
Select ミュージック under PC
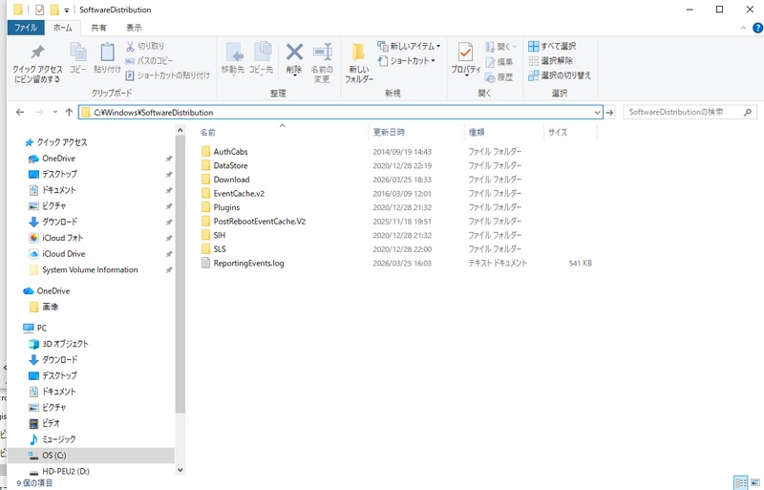click(x=58, y=439)
